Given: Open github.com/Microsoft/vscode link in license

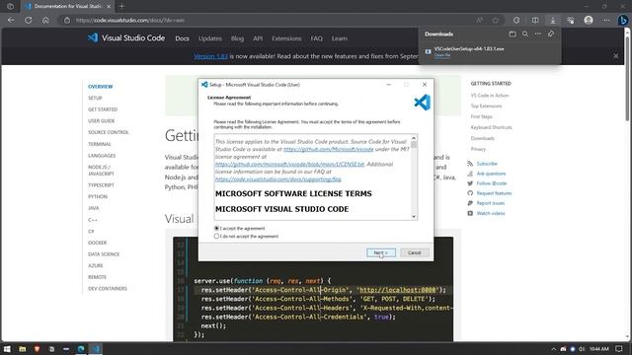Looking at the screenshot, I should coord(328,149).
